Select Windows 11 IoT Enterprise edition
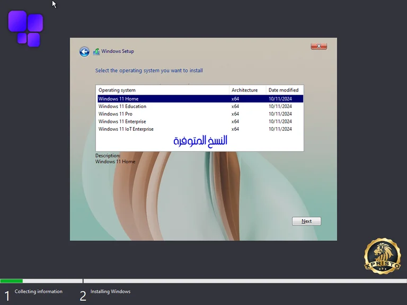 200,129
